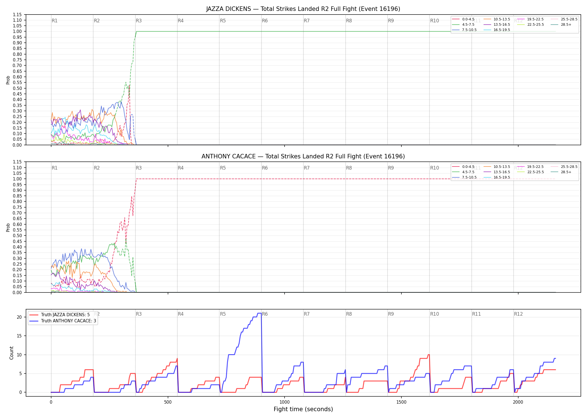Click the 'Prob' axis label of Jazza Dickens chart
The image size is (587, 419).
click(x=8, y=80)
